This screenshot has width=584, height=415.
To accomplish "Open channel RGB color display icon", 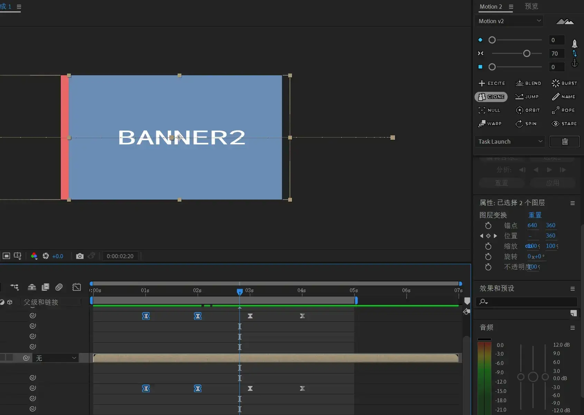I will tap(34, 256).
